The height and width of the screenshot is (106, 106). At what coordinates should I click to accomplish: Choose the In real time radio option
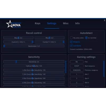coord(86,38)
